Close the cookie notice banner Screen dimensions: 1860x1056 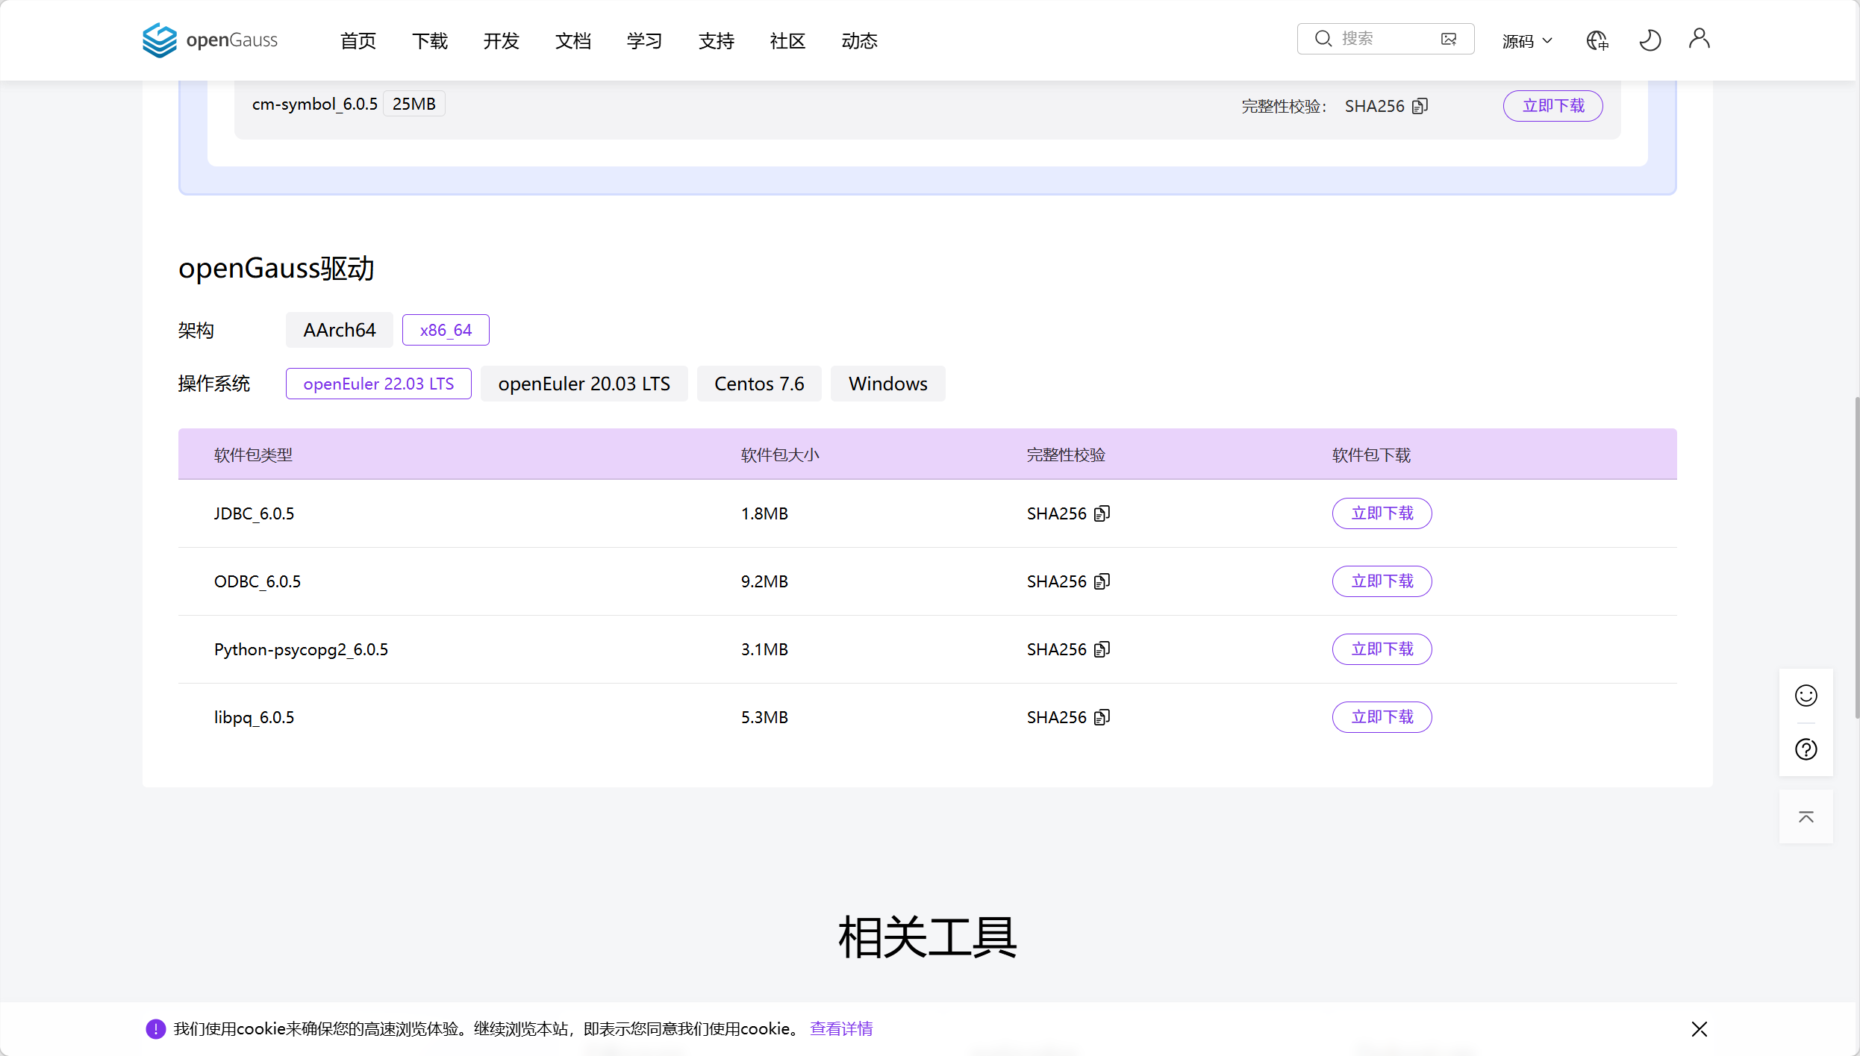[x=1700, y=1029]
